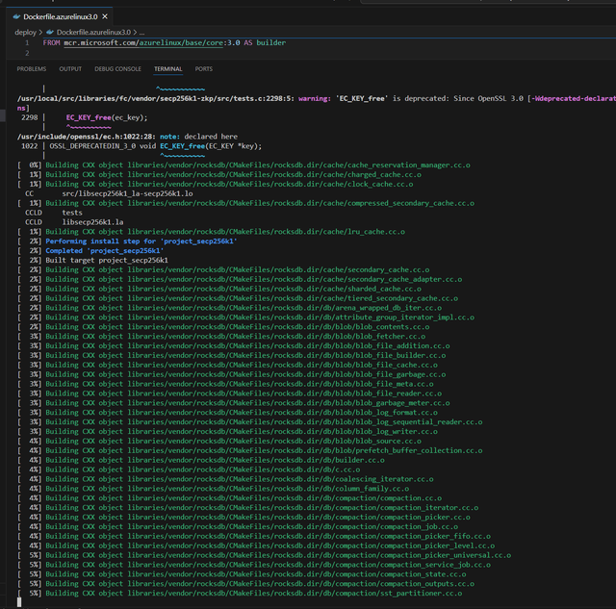
Task: Switch to the PROBLEMS panel tab
Action: click(x=32, y=69)
